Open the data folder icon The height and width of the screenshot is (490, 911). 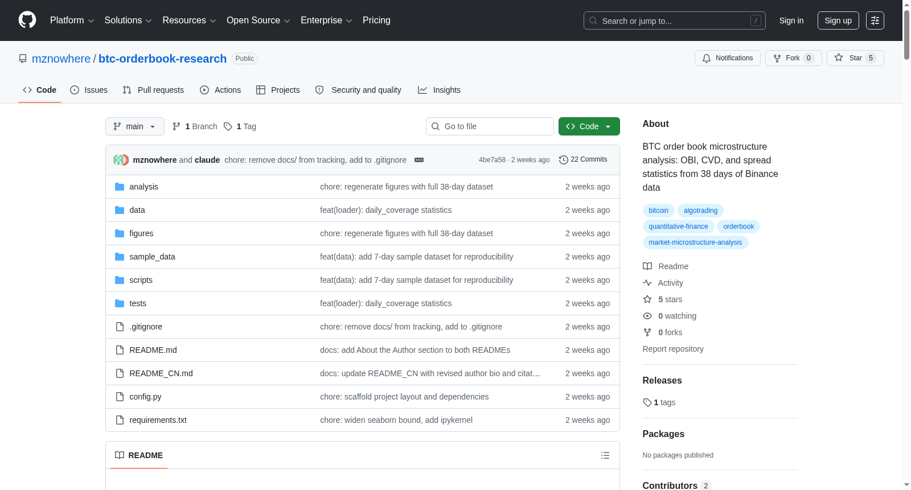point(120,210)
